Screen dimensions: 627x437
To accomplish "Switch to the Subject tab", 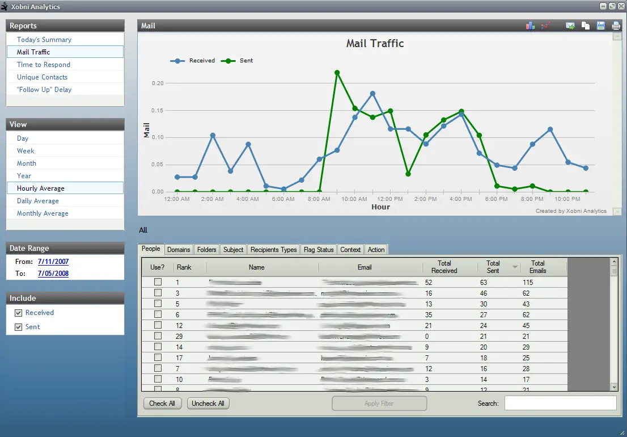I will tap(233, 250).
